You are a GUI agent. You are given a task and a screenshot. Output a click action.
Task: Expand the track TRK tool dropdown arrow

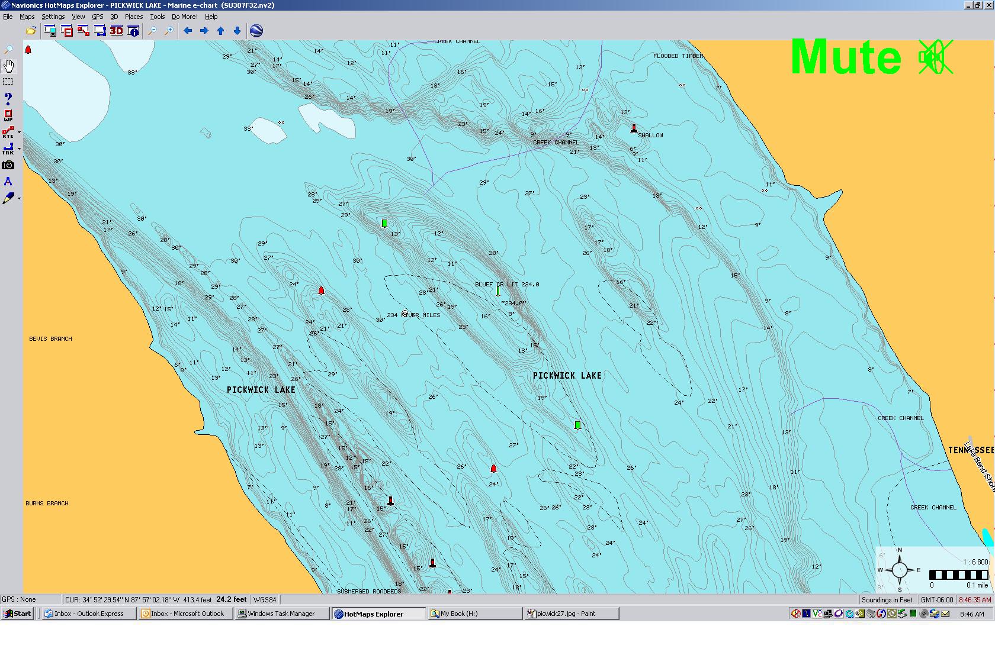tap(20, 149)
